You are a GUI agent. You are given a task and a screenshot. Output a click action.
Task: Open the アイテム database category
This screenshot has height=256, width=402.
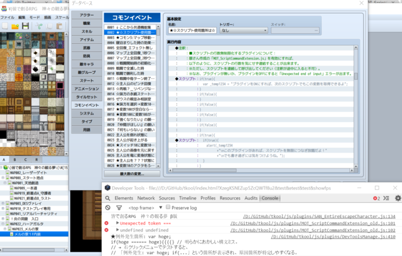tap(87, 39)
